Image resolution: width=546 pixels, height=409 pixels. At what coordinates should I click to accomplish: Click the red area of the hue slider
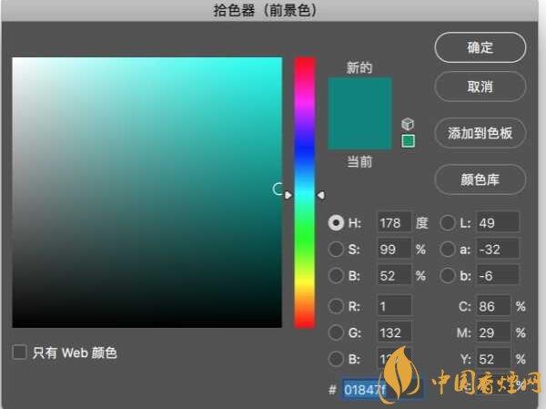tap(304, 64)
